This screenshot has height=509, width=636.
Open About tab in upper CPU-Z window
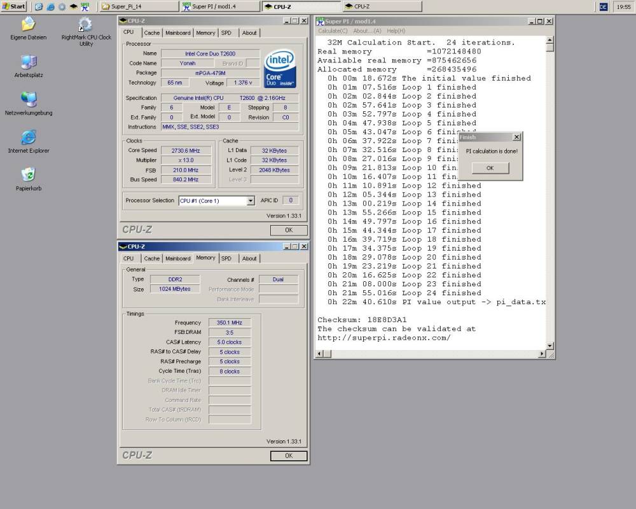pos(249,33)
